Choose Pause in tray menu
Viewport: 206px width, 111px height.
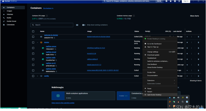160,89
